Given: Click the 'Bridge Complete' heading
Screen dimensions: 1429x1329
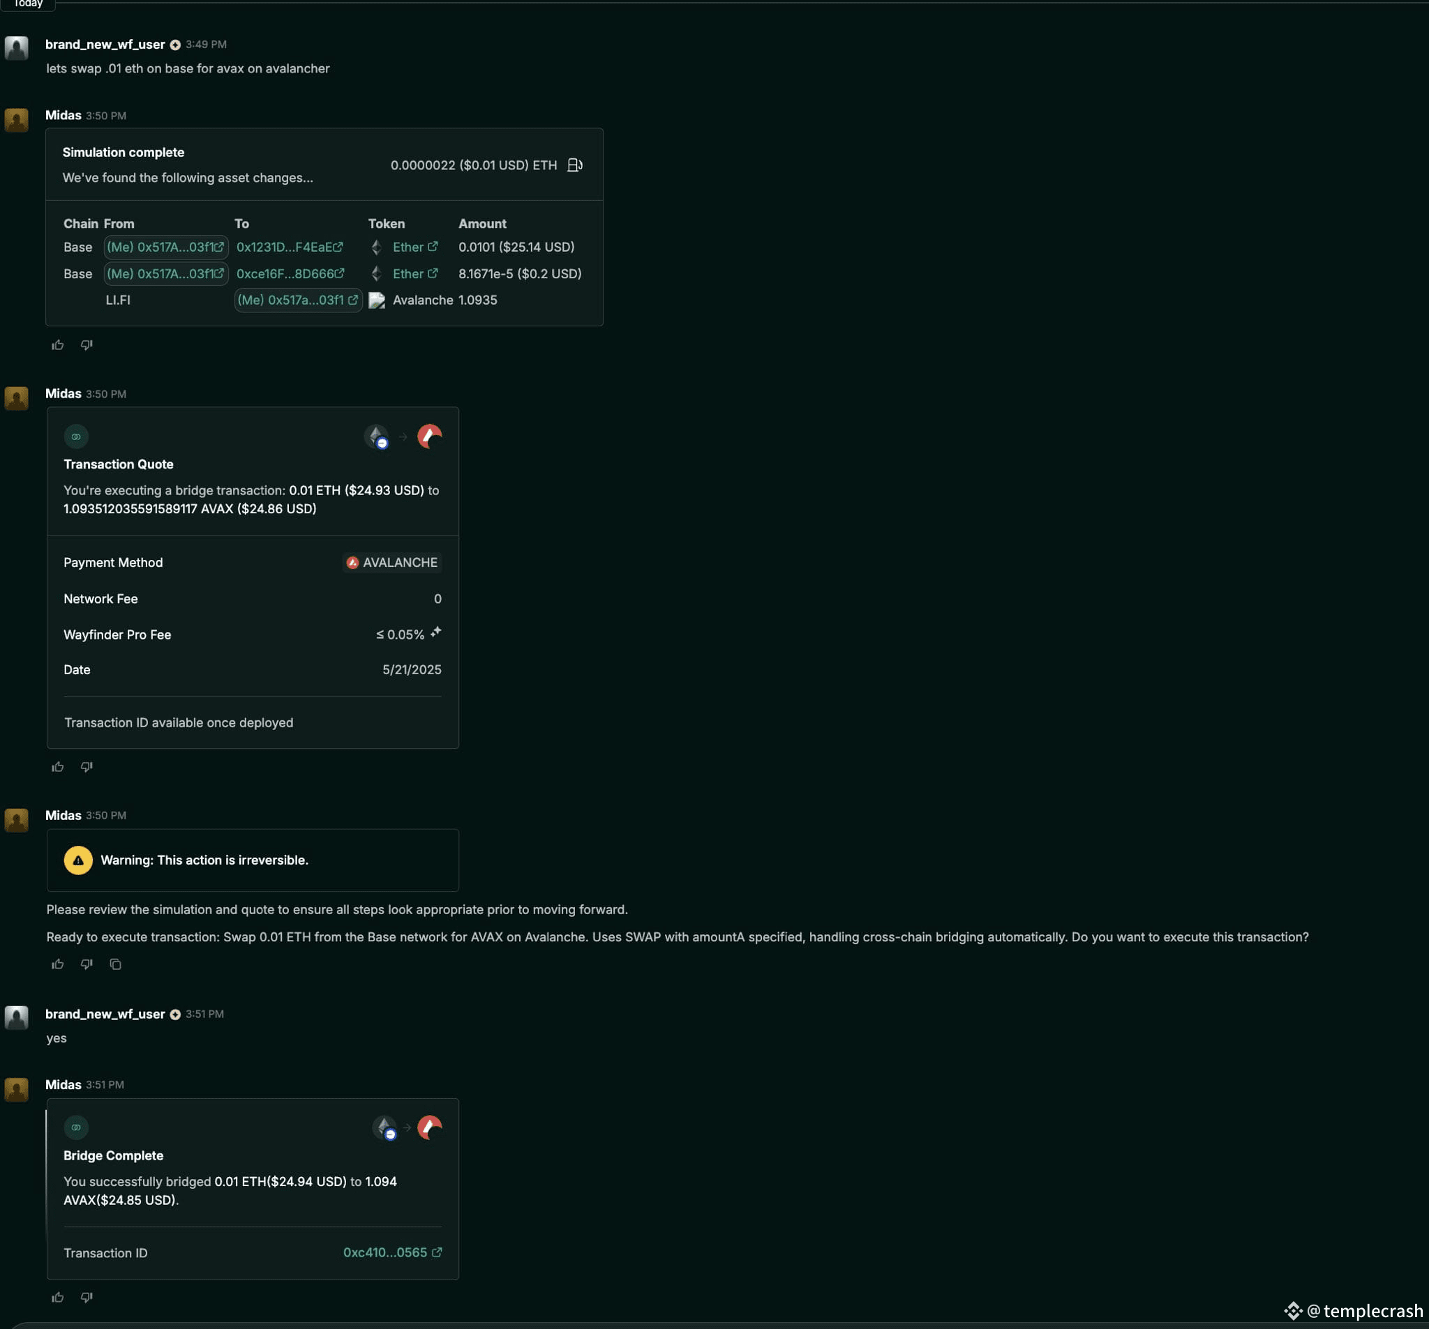Looking at the screenshot, I should (114, 1155).
